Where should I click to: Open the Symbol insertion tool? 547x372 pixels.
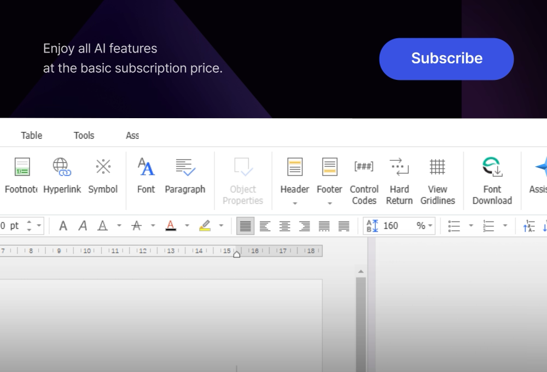(103, 167)
